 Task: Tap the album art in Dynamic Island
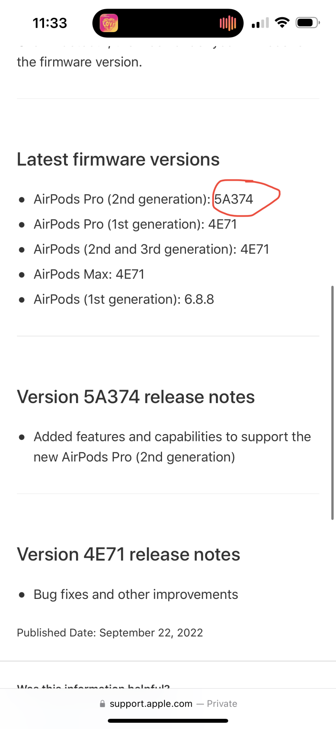tap(109, 23)
